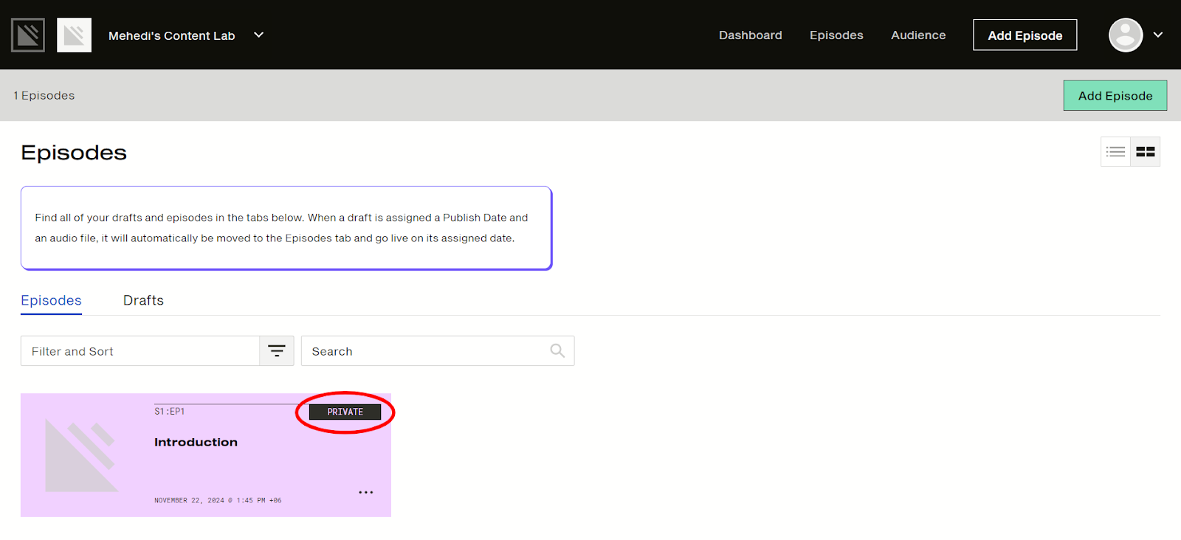This screenshot has width=1181, height=540.
Task: Go to Dashboard in the top navigation
Action: [750, 35]
